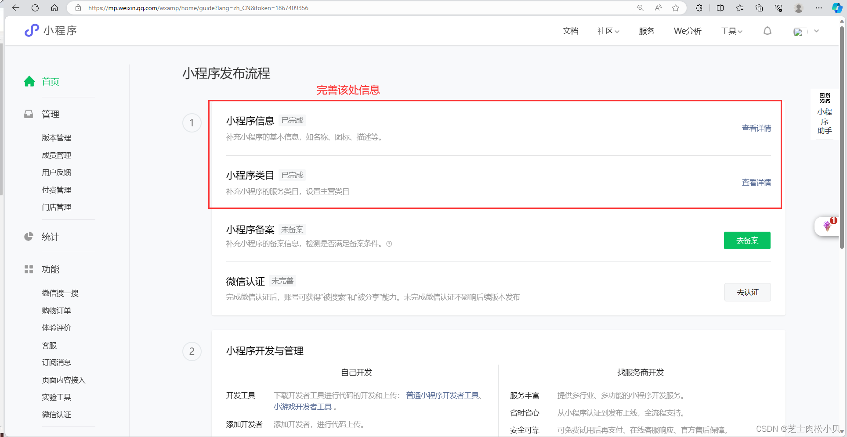Open the 文档 menu item
The height and width of the screenshot is (437, 847).
pos(571,31)
